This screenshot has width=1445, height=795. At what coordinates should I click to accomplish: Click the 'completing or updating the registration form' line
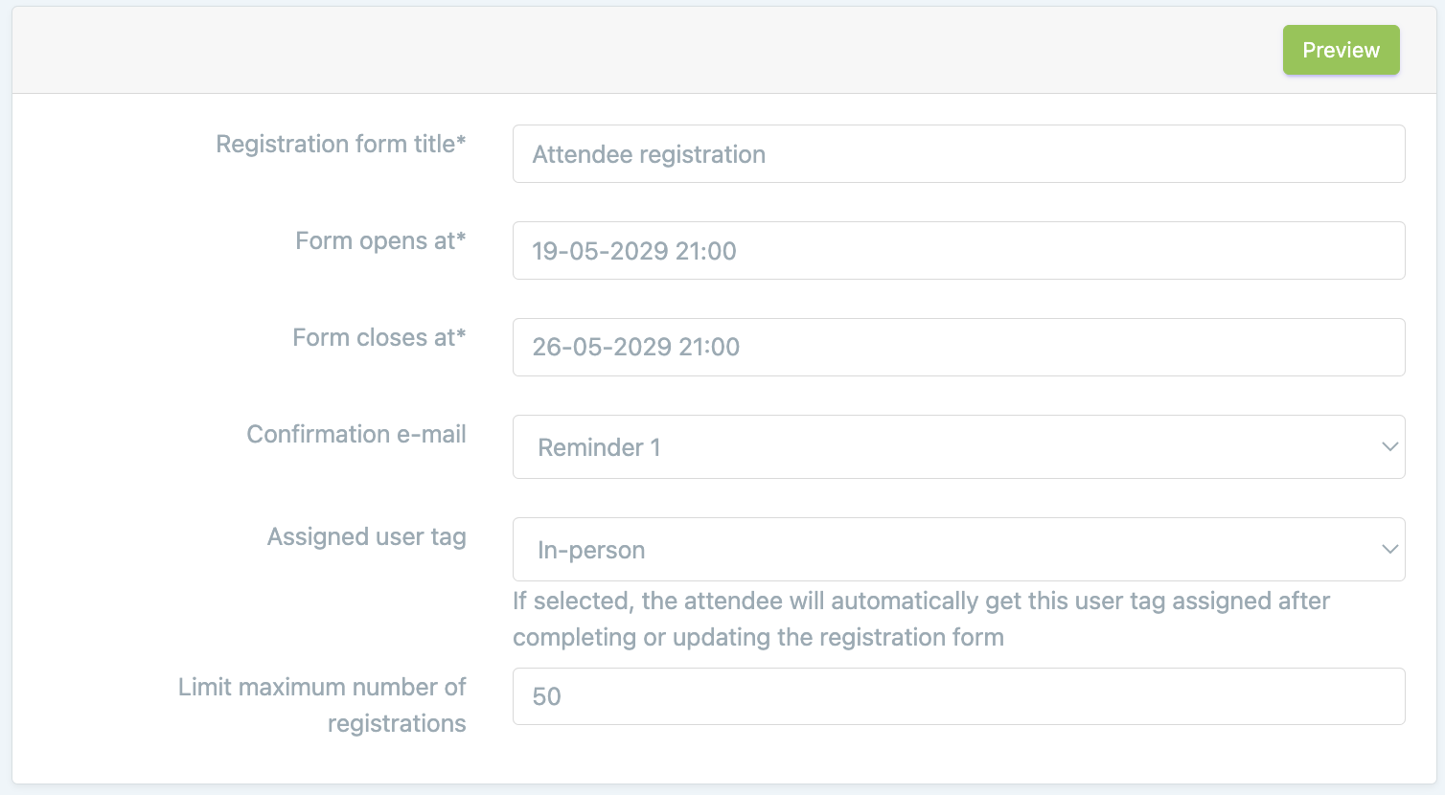[758, 637]
